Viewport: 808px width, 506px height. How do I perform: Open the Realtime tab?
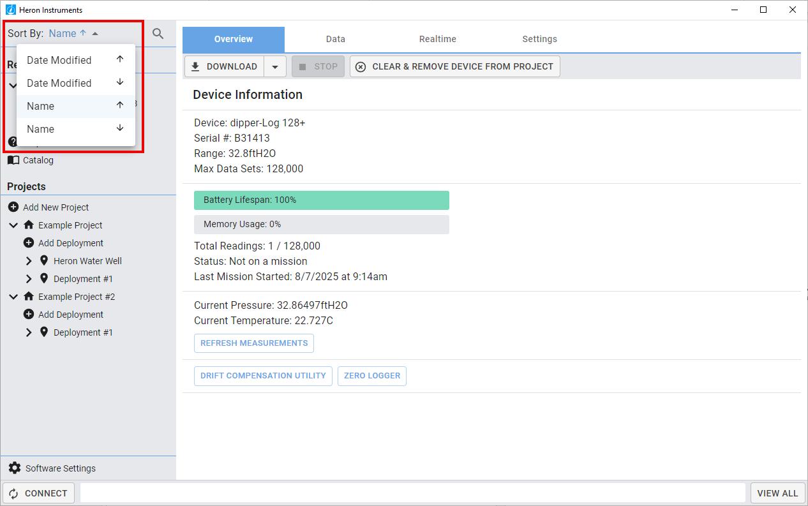(438, 39)
